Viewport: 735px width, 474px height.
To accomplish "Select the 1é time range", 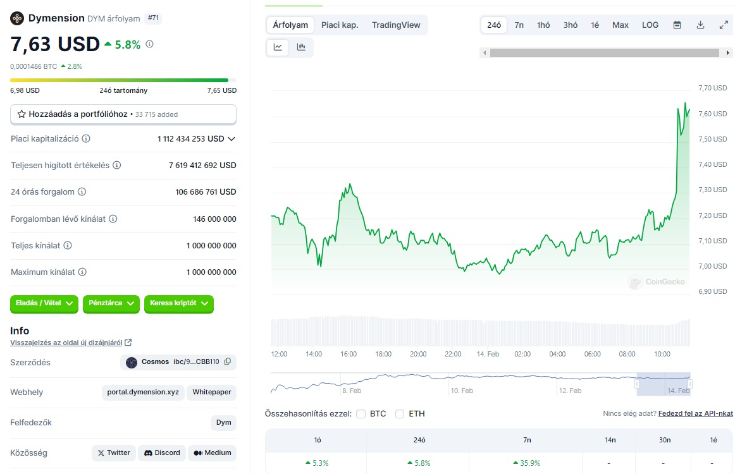I will coord(595,25).
